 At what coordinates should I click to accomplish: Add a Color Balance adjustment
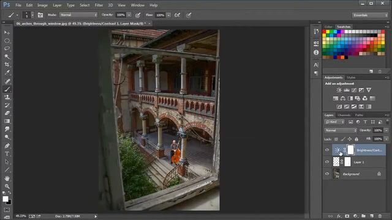(343, 98)
